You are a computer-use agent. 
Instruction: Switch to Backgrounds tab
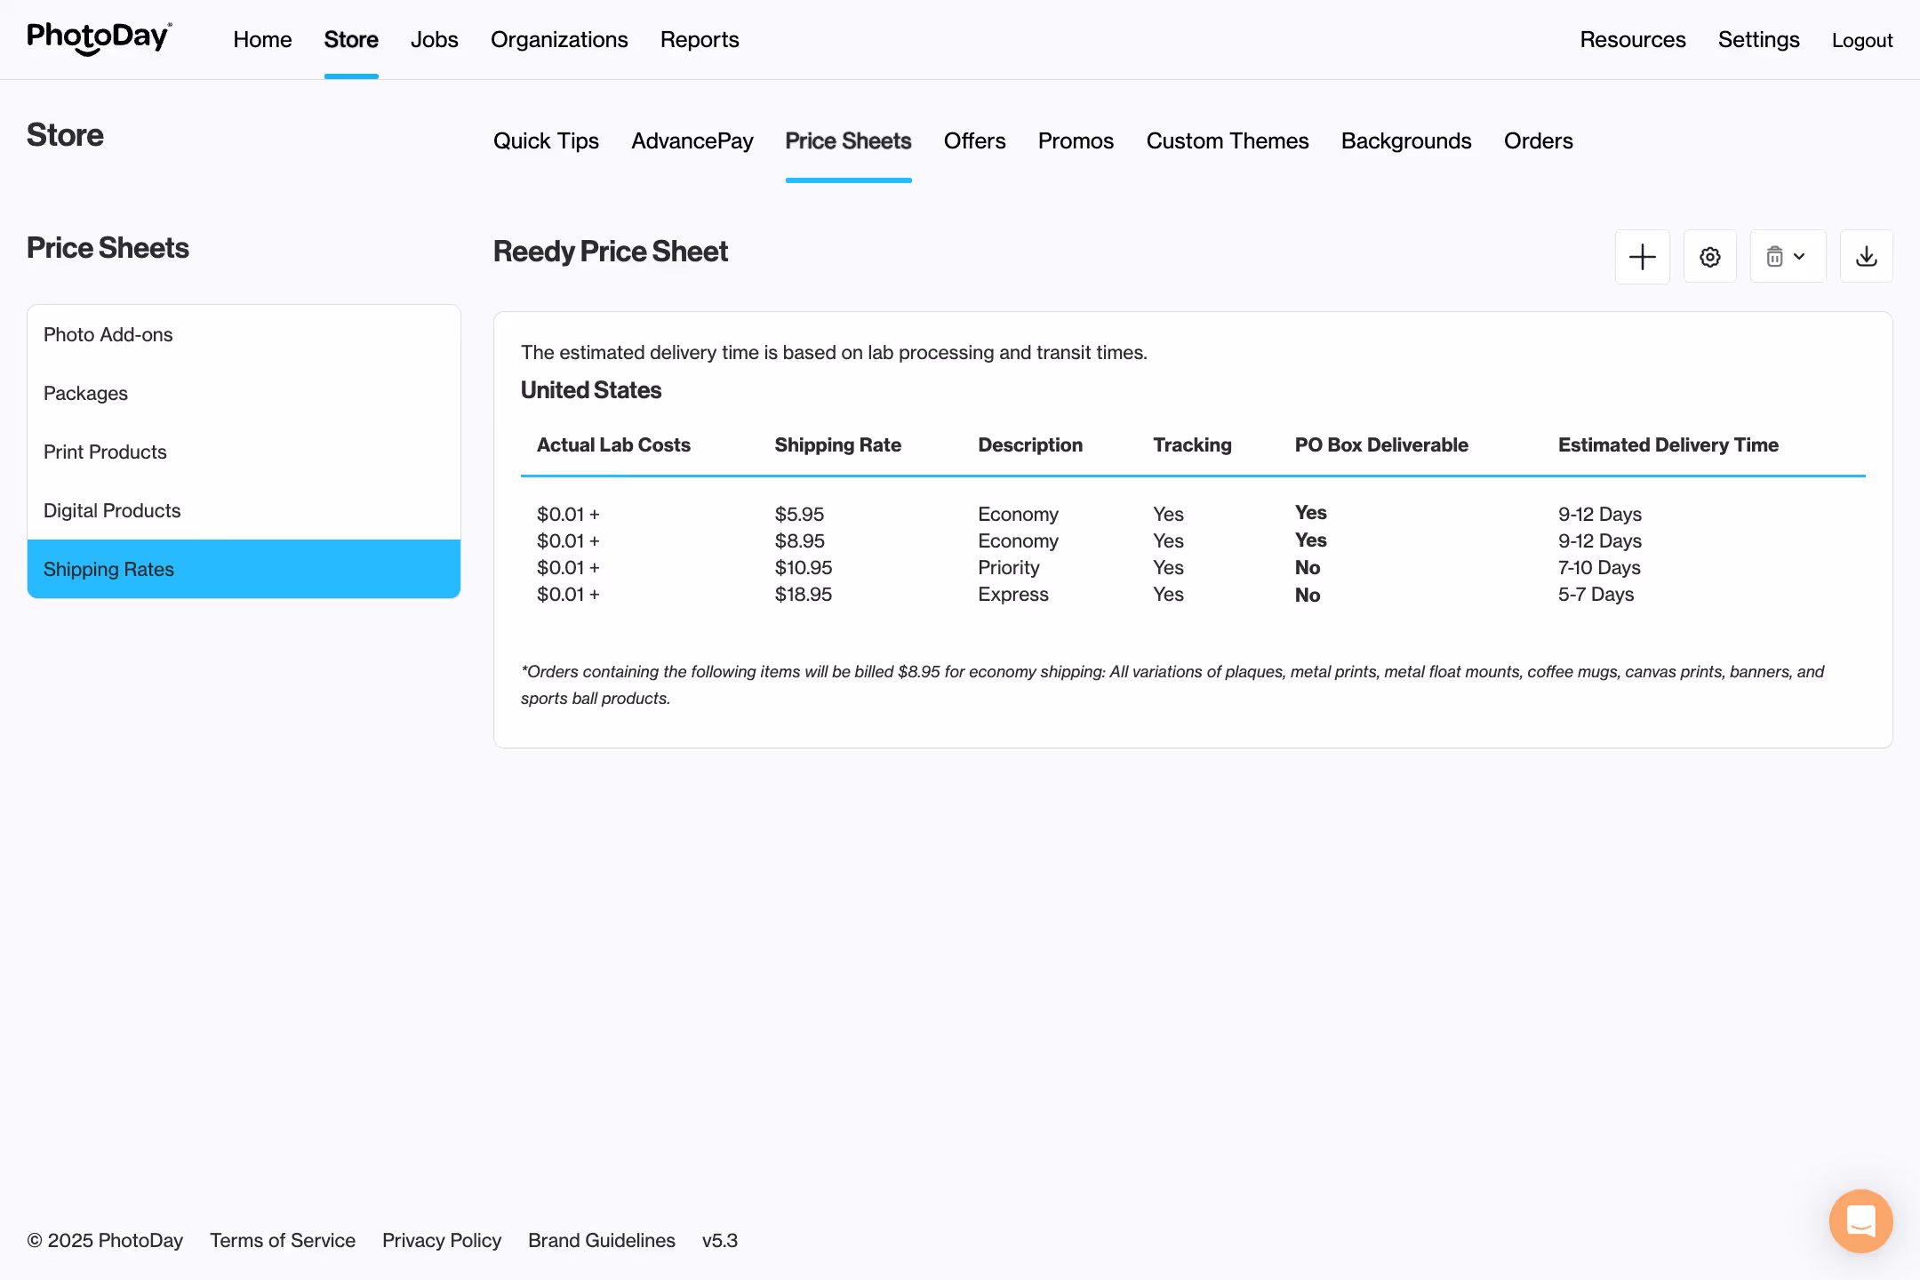[x=1406, y=141]
